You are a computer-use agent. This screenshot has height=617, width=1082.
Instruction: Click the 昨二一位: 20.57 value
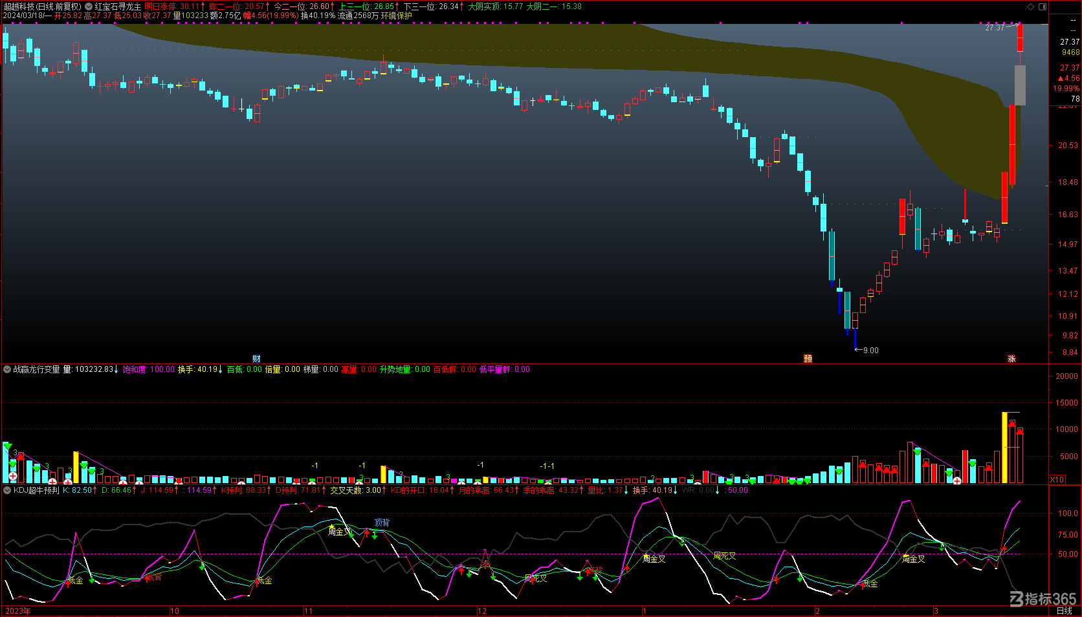237,6
